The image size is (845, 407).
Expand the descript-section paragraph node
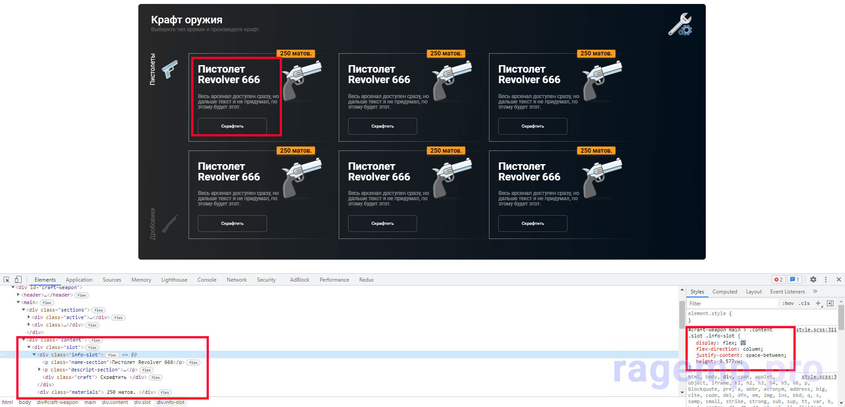[x=40, y=370]
